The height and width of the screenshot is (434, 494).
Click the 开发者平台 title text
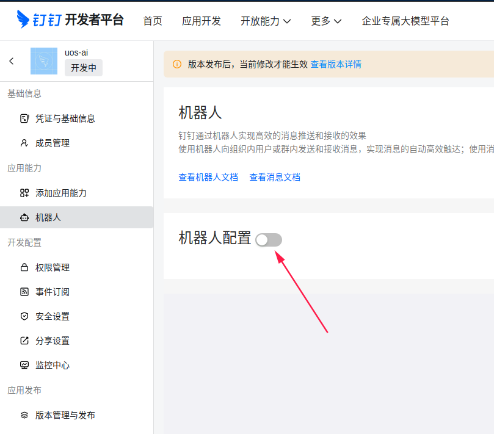click(x=94, y=20)
